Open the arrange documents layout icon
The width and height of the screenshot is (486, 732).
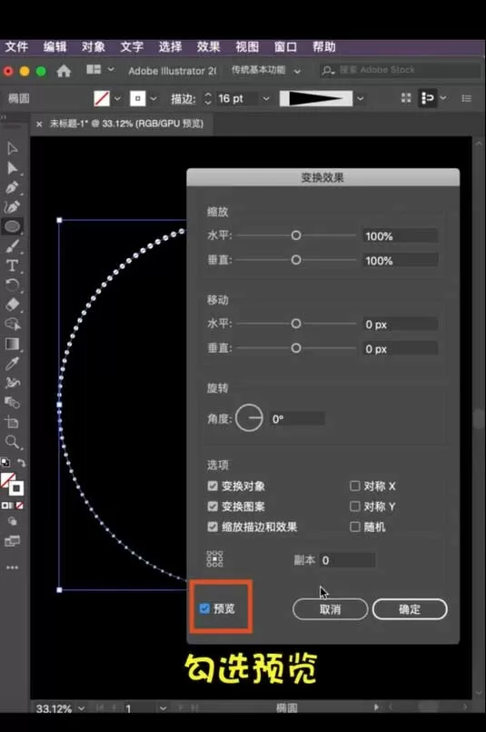click(x=94, y=69)
